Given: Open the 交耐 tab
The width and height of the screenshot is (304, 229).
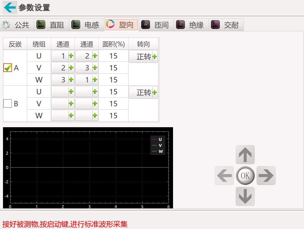Looking at the screenshot, I should tap(226, 25).
